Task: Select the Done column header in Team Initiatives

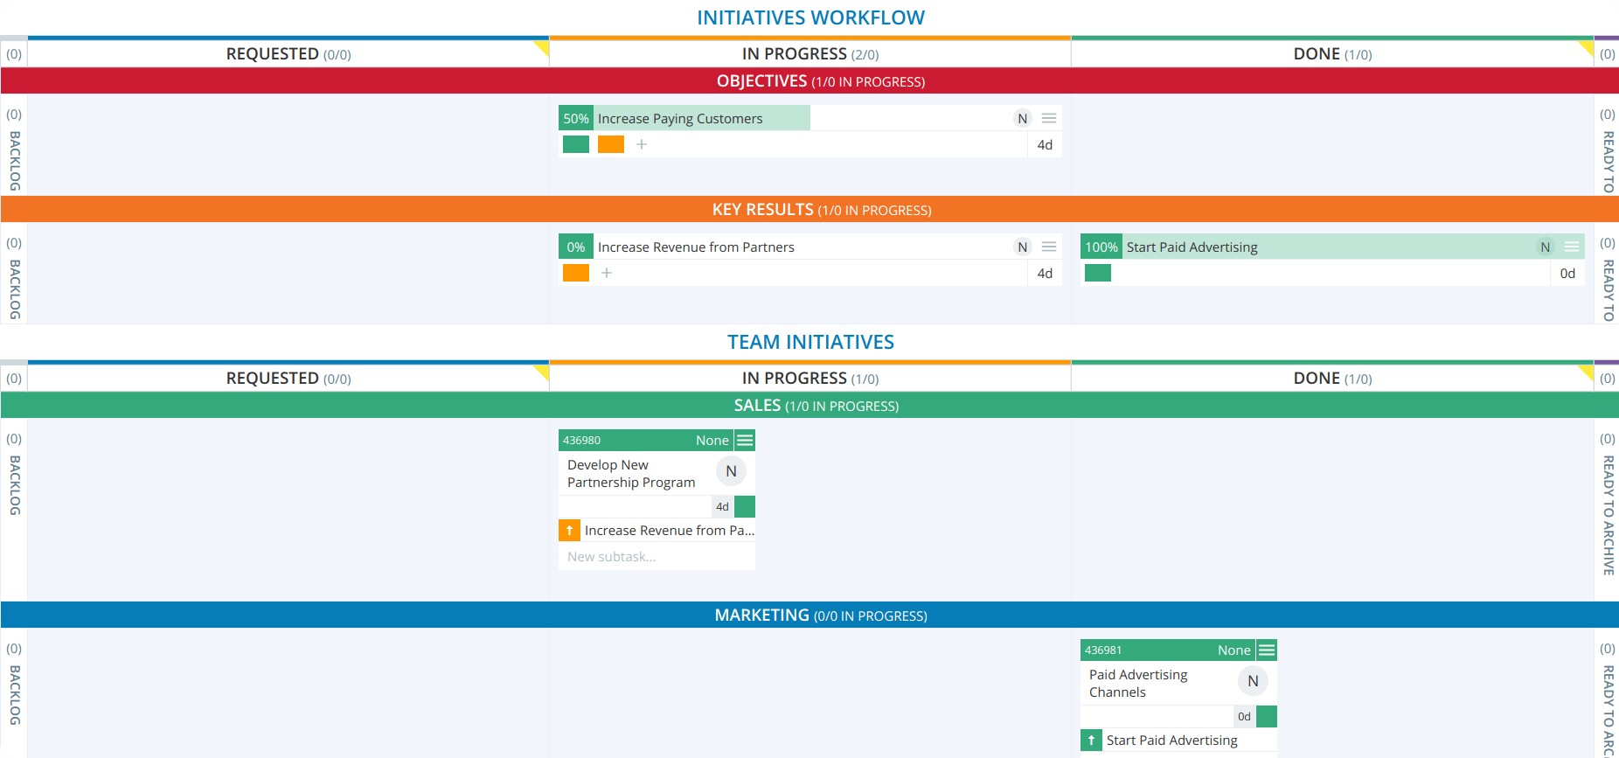Action: coord(1331,379)
